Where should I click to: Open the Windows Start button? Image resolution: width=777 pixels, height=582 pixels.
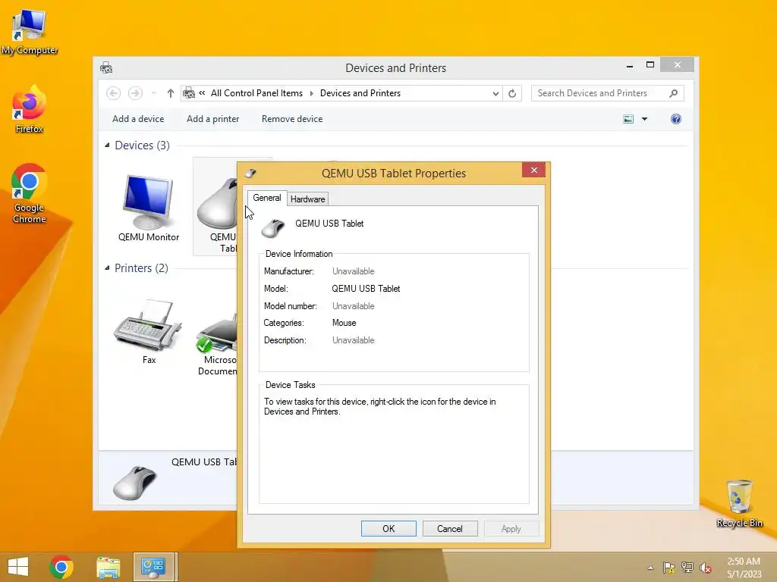point(18,567)
